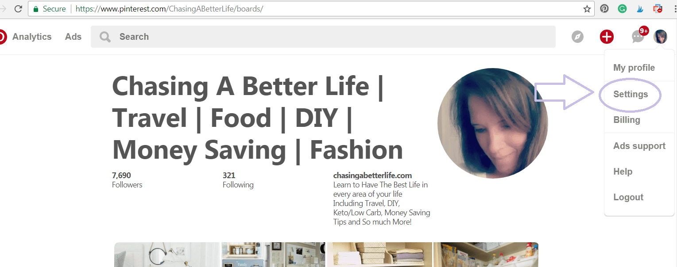Viewport: 677px width, 267px height.
Task: Click the red plus create pin icon
Action: 607,37
